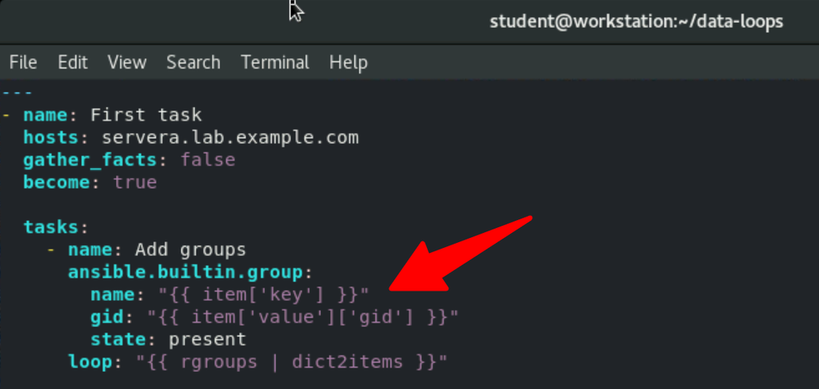Open the Help menu
Screen dimensions: 819x389
tap(348, 62)
